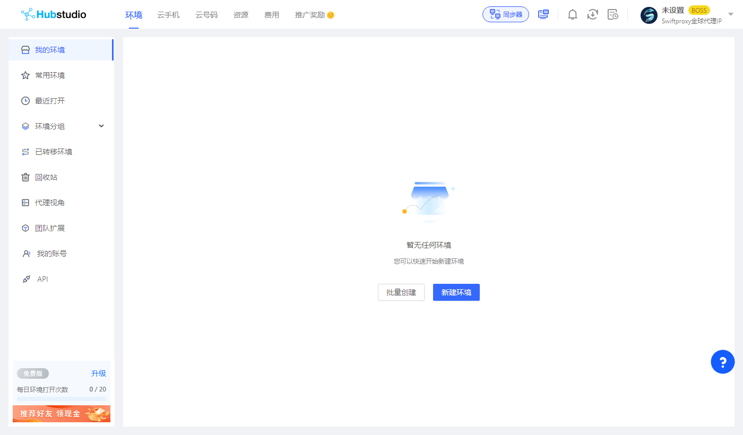Viewport: 743px width, 435px height.
Task: Expand the 推广奖励 menu with badge
Action: (x=310, y=14)
